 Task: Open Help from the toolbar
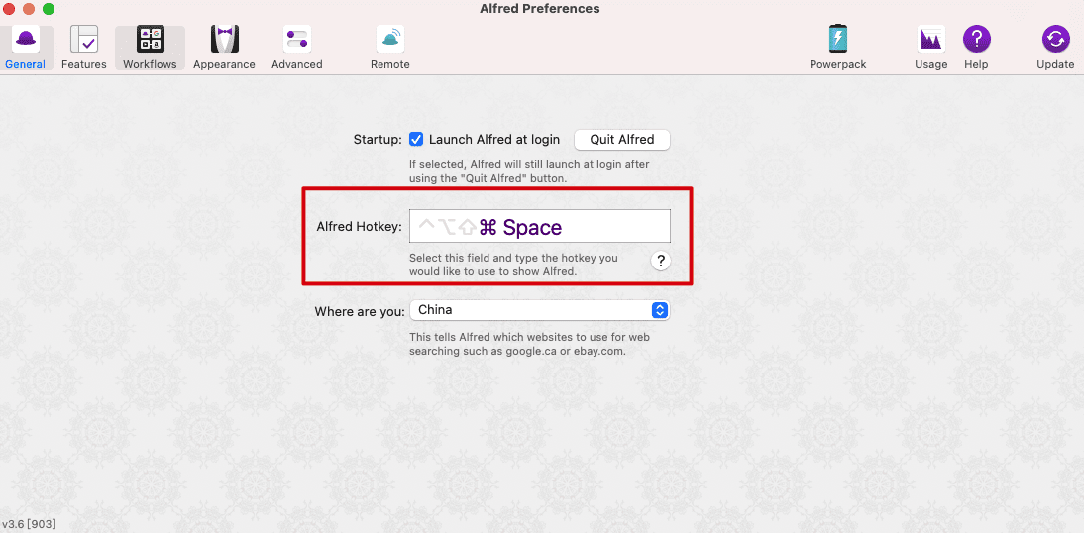click(x=976, y=40)
